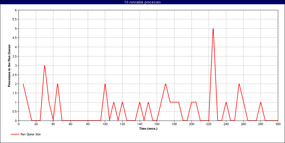The image size is (285, 143).
Task: Click the peak of 1 at 240 seconds
Action: coord(226,102)
